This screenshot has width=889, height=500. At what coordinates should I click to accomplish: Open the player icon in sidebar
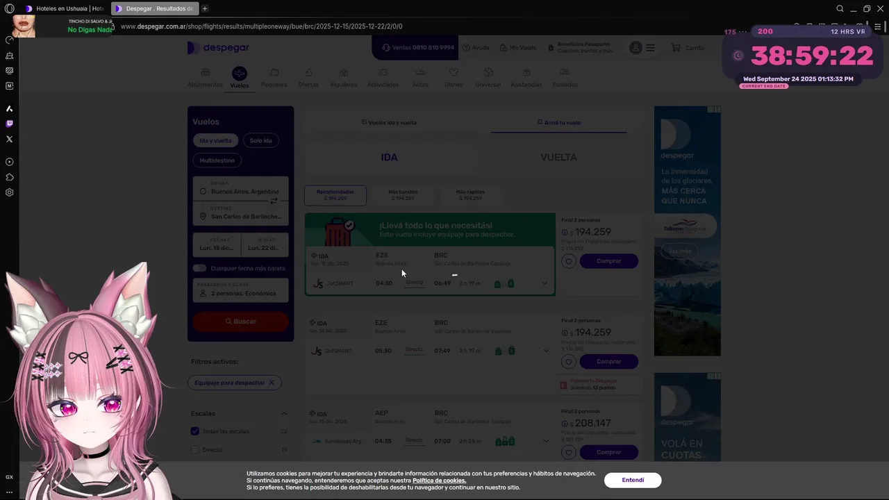(x=9, y=162)
